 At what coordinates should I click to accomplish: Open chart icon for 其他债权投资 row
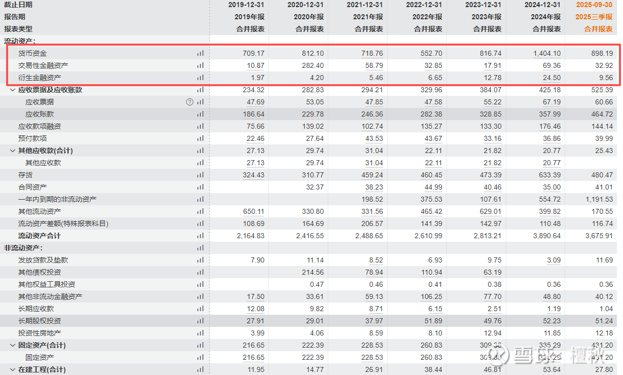coord(200,272)
